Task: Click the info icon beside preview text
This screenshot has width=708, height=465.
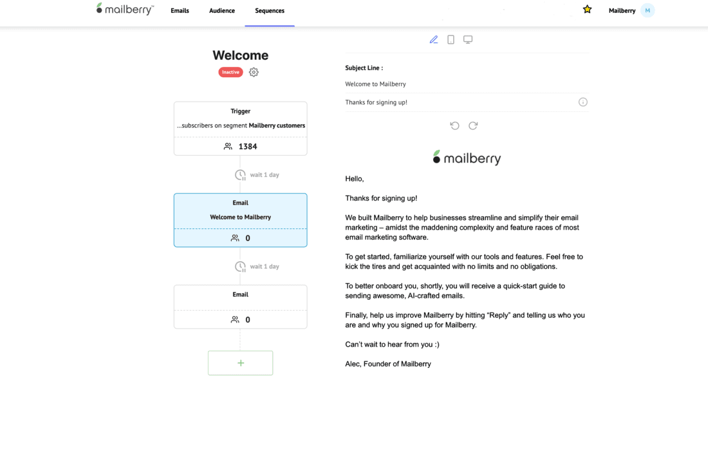Action: click(x=582, y=102)
